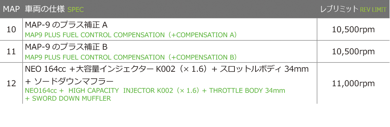Select MAP number 11 cell

(11, 52)
